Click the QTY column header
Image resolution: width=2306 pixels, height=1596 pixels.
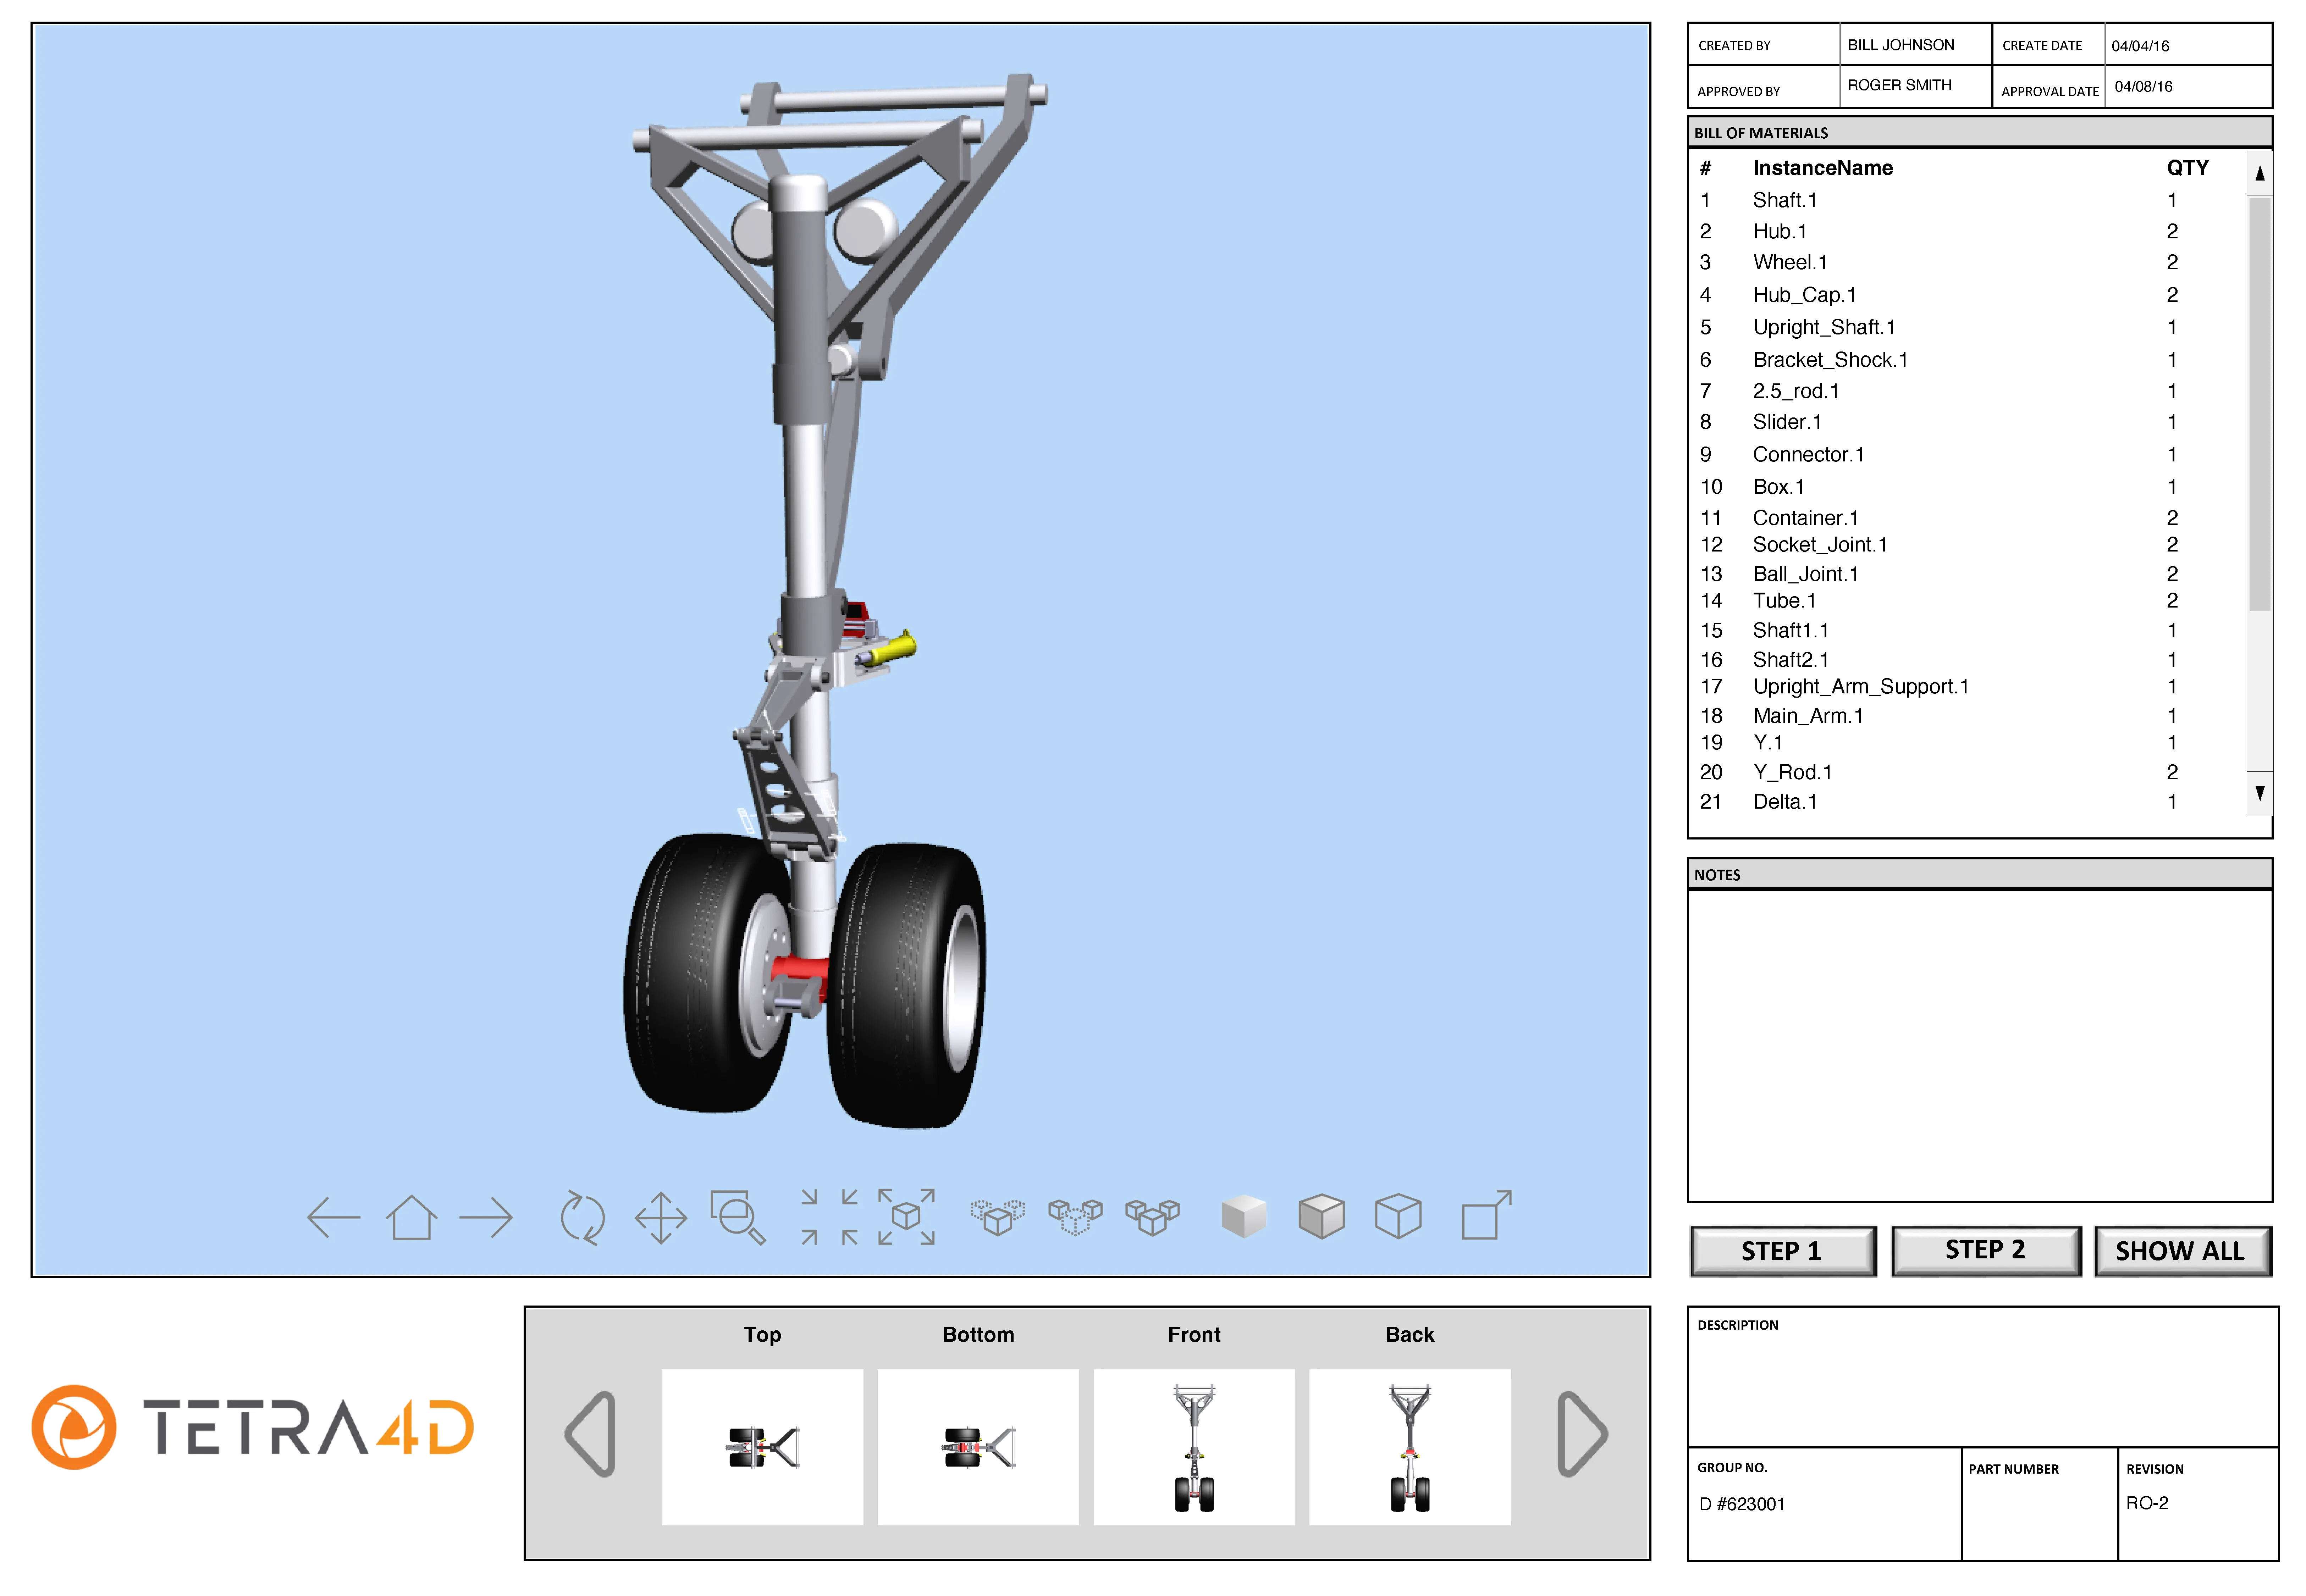[x=2187, y=168]
